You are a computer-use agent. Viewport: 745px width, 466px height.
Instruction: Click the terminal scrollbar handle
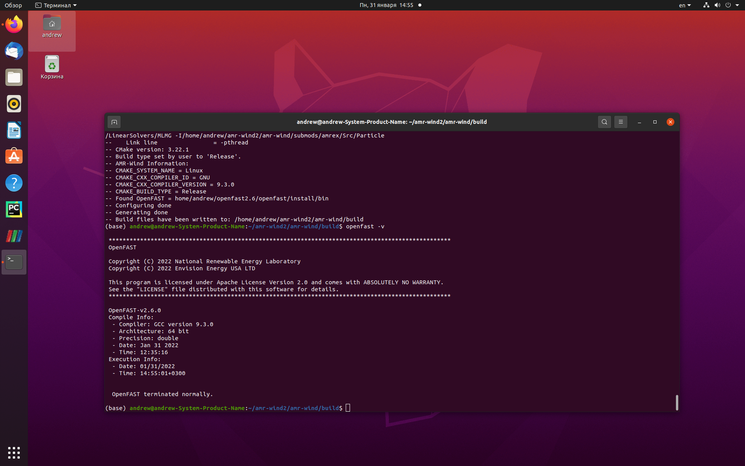[x=677, y=403]
